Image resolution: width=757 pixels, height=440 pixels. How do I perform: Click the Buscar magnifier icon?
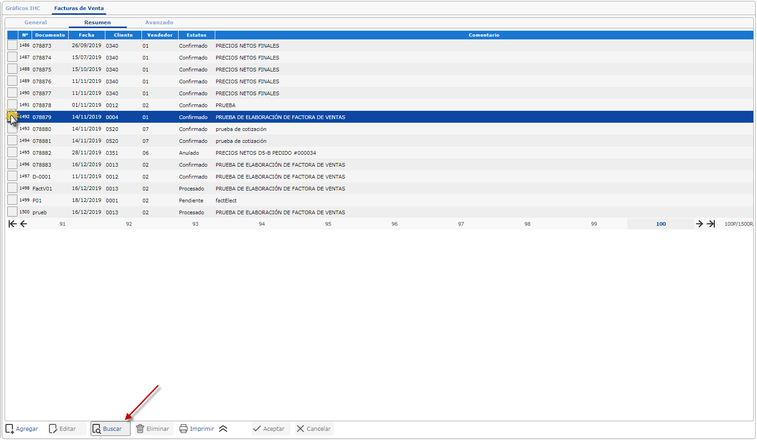pyautogui.click(x=97, y=429)
